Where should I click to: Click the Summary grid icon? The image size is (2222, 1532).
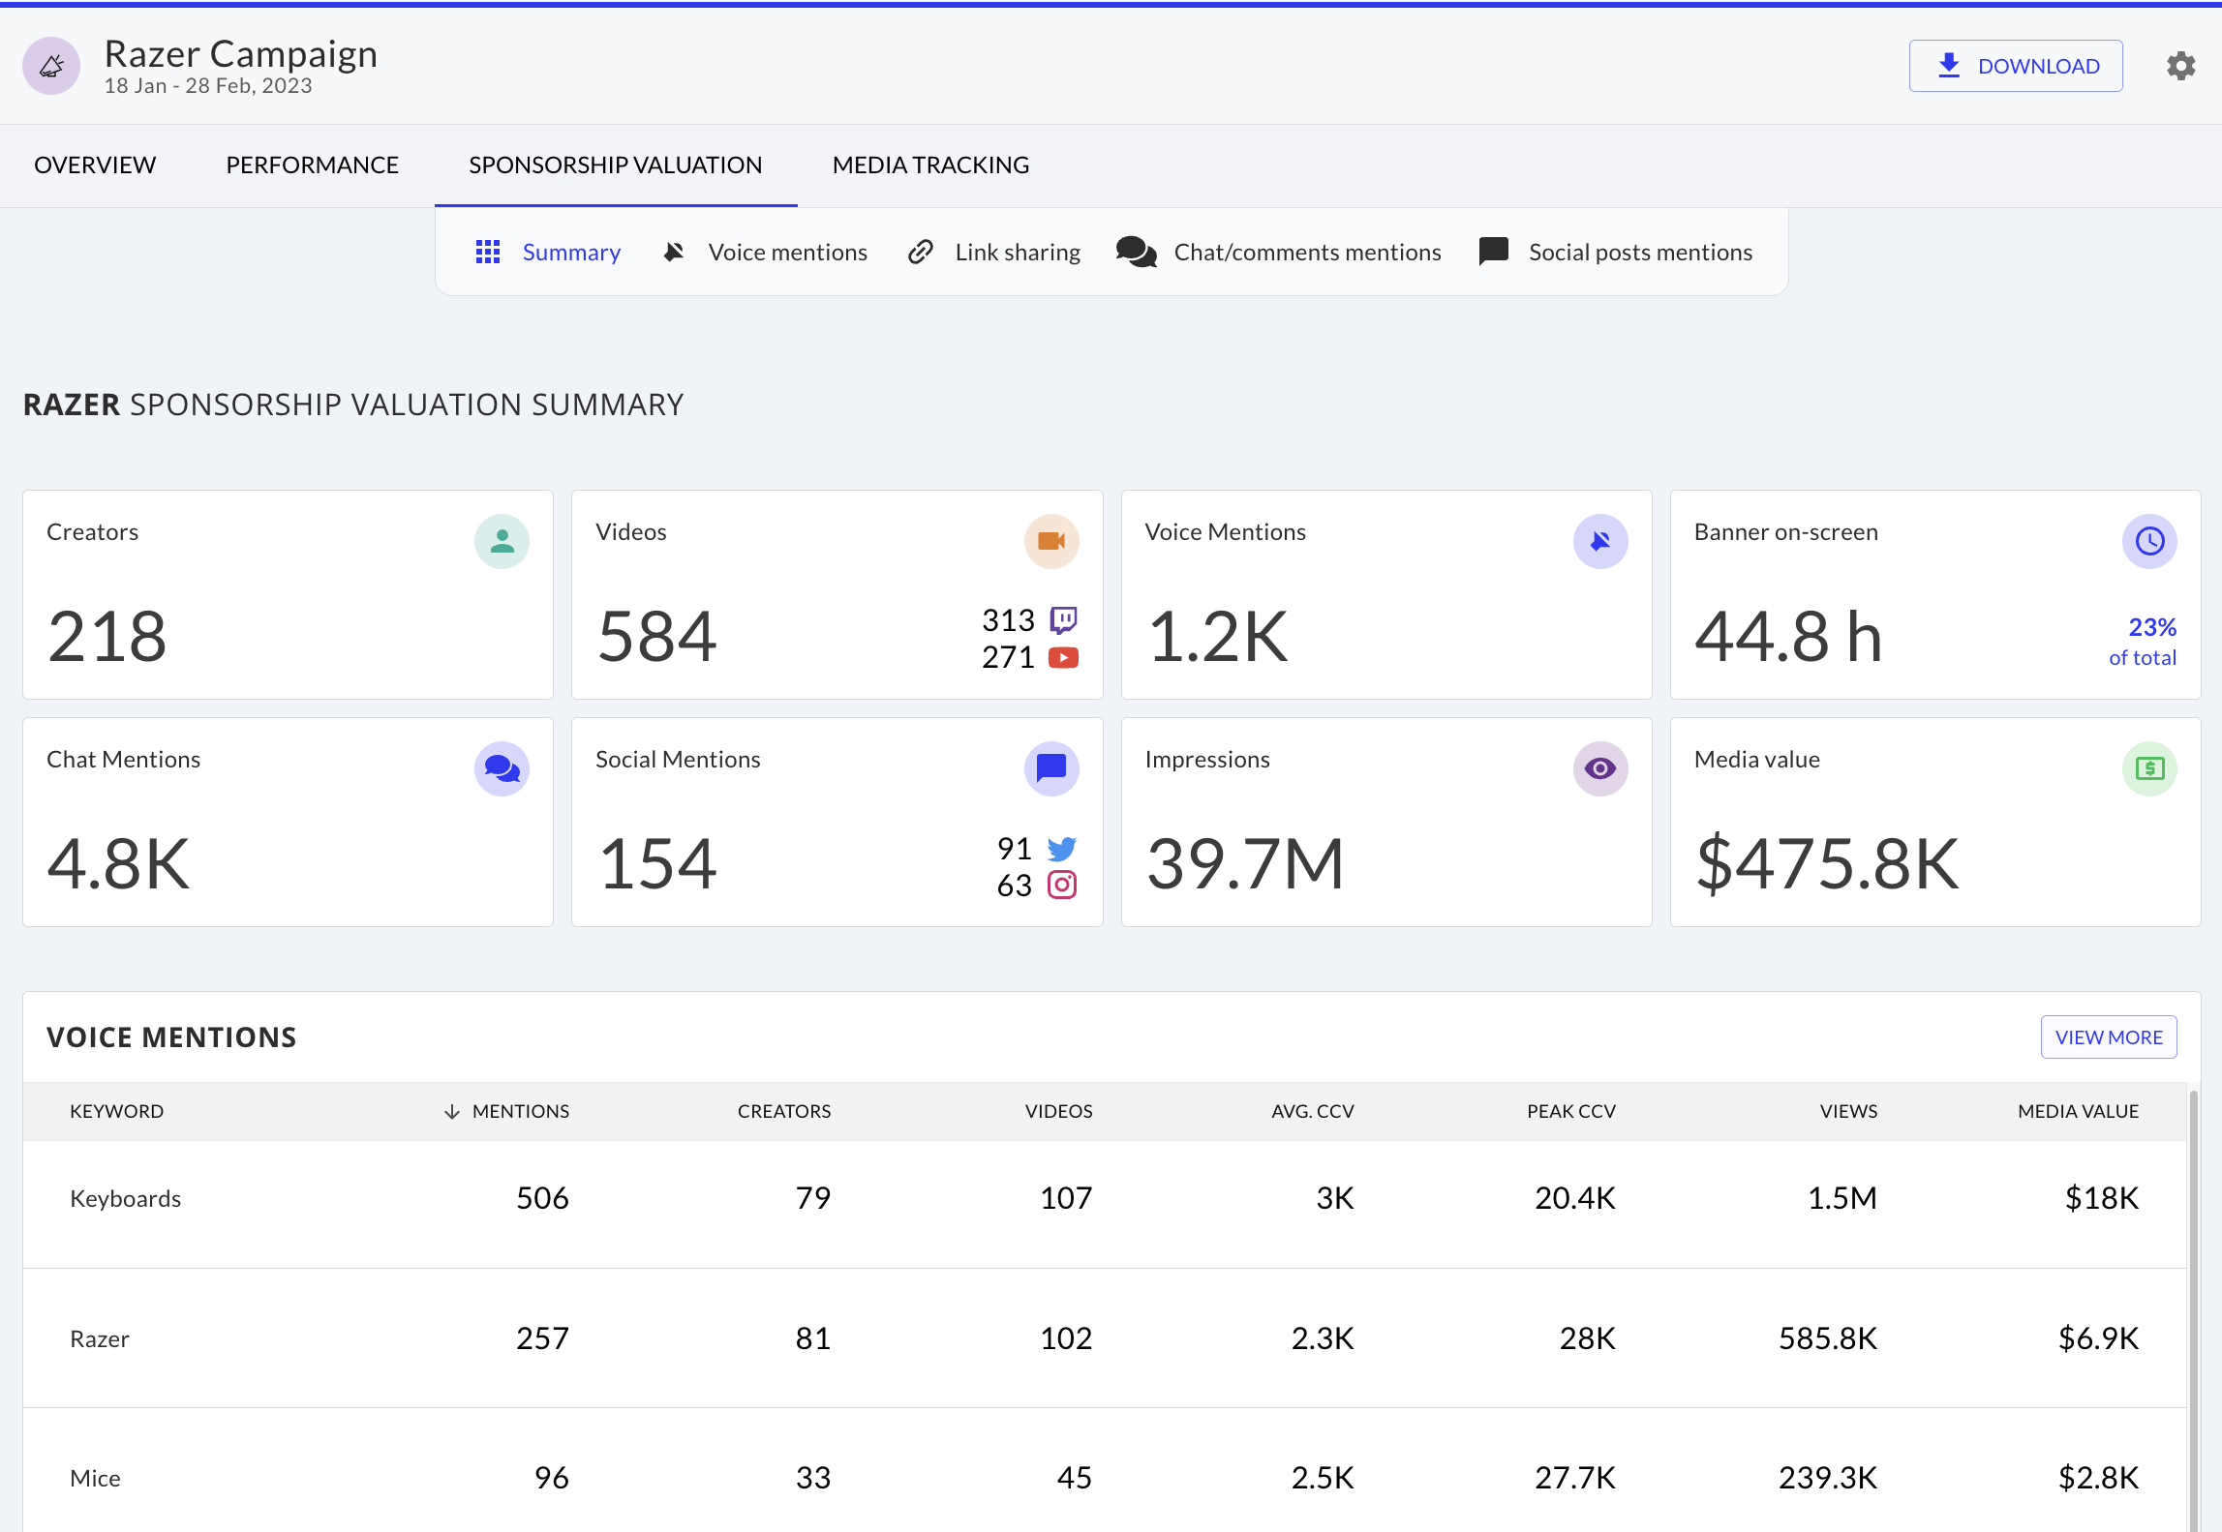(x=488, y=253)
